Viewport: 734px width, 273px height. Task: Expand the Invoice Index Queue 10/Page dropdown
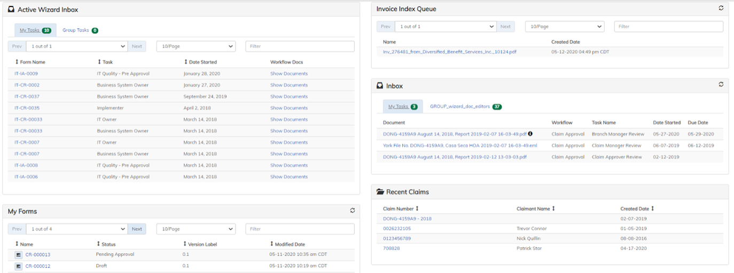click(x=564, y=27)
